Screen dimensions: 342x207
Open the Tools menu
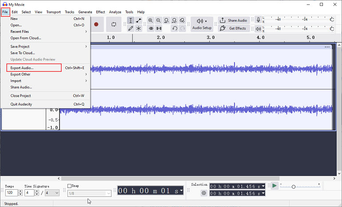pos(129,12)
